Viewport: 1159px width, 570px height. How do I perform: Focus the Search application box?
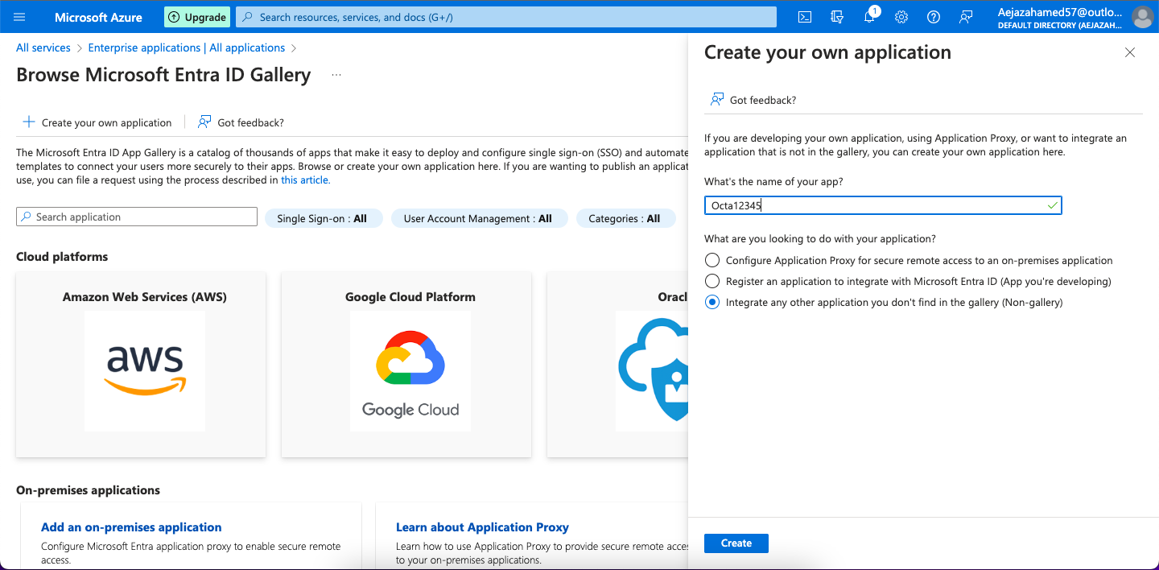137,217
